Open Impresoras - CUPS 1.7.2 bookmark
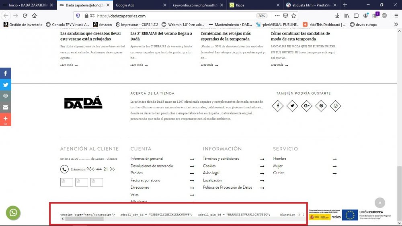Screen dimensions: 402x226 [137, 24]
